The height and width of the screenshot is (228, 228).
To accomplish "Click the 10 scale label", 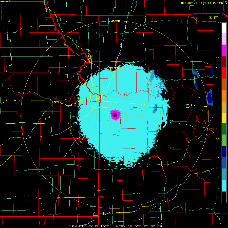I will [x=218, y=168].
